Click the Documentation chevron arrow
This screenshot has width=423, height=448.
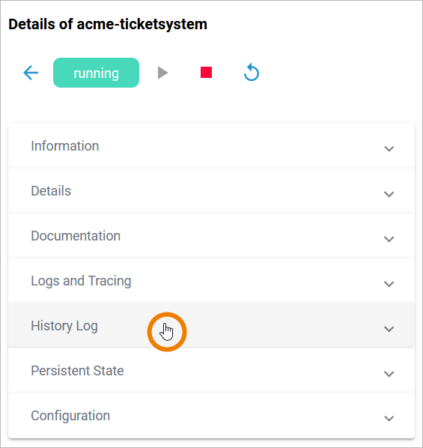(389, 239)
